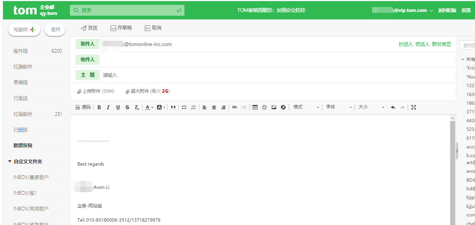475x225 pixels.
Task: Insert a bulleted list
Action: point(184,107)
